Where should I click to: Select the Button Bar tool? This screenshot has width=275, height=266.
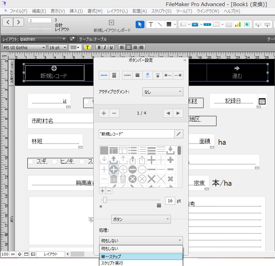click(207, 24)
